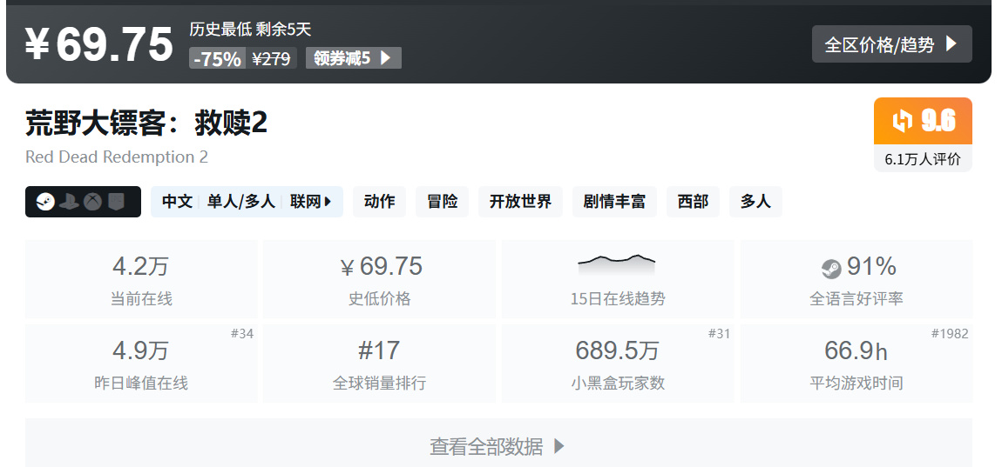
Task: Click the Steam logo beside 91%
Action: (831, 269)
